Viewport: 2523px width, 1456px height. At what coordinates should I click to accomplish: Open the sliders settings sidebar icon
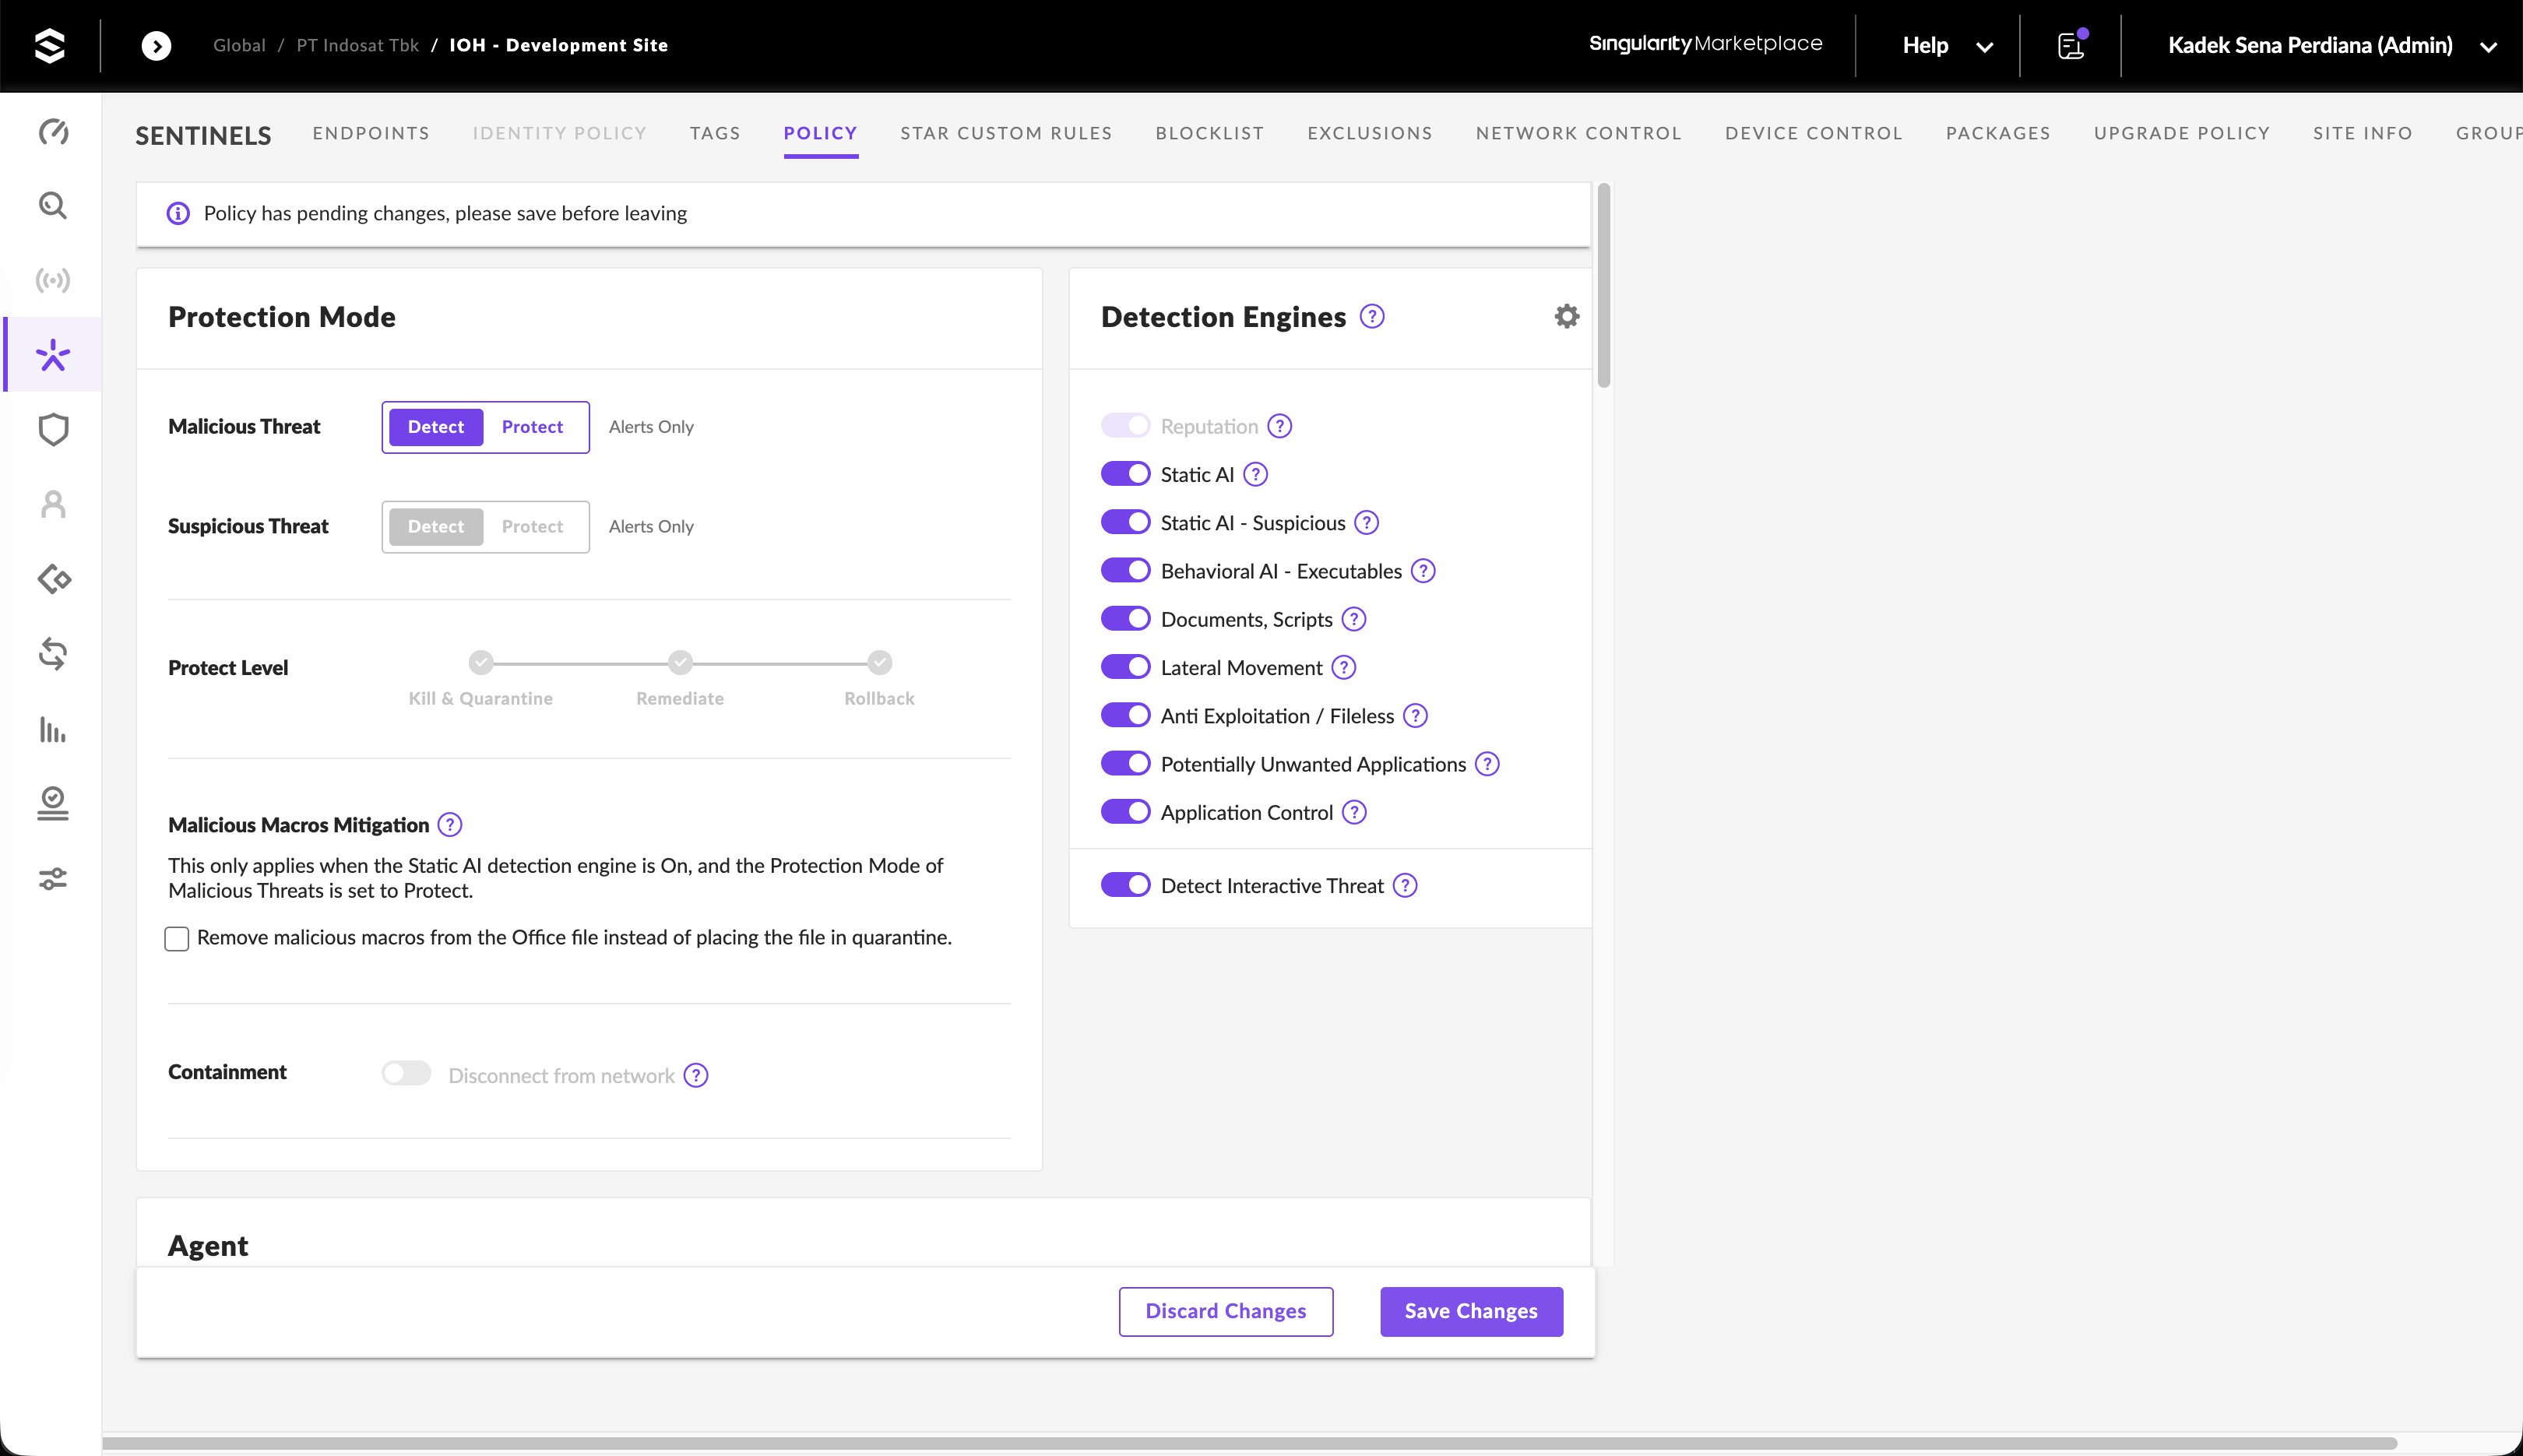tap(53, 879)
